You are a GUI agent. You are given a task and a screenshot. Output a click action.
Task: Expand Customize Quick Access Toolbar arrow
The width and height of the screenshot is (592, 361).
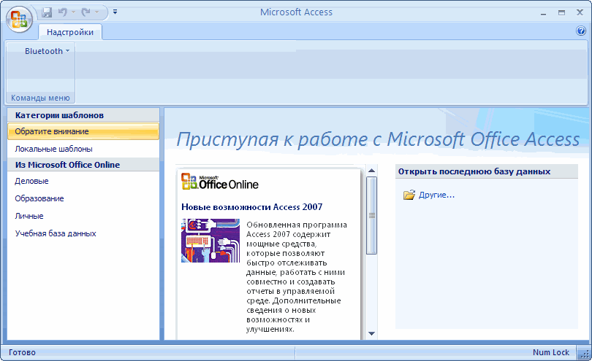pos(115,12)
